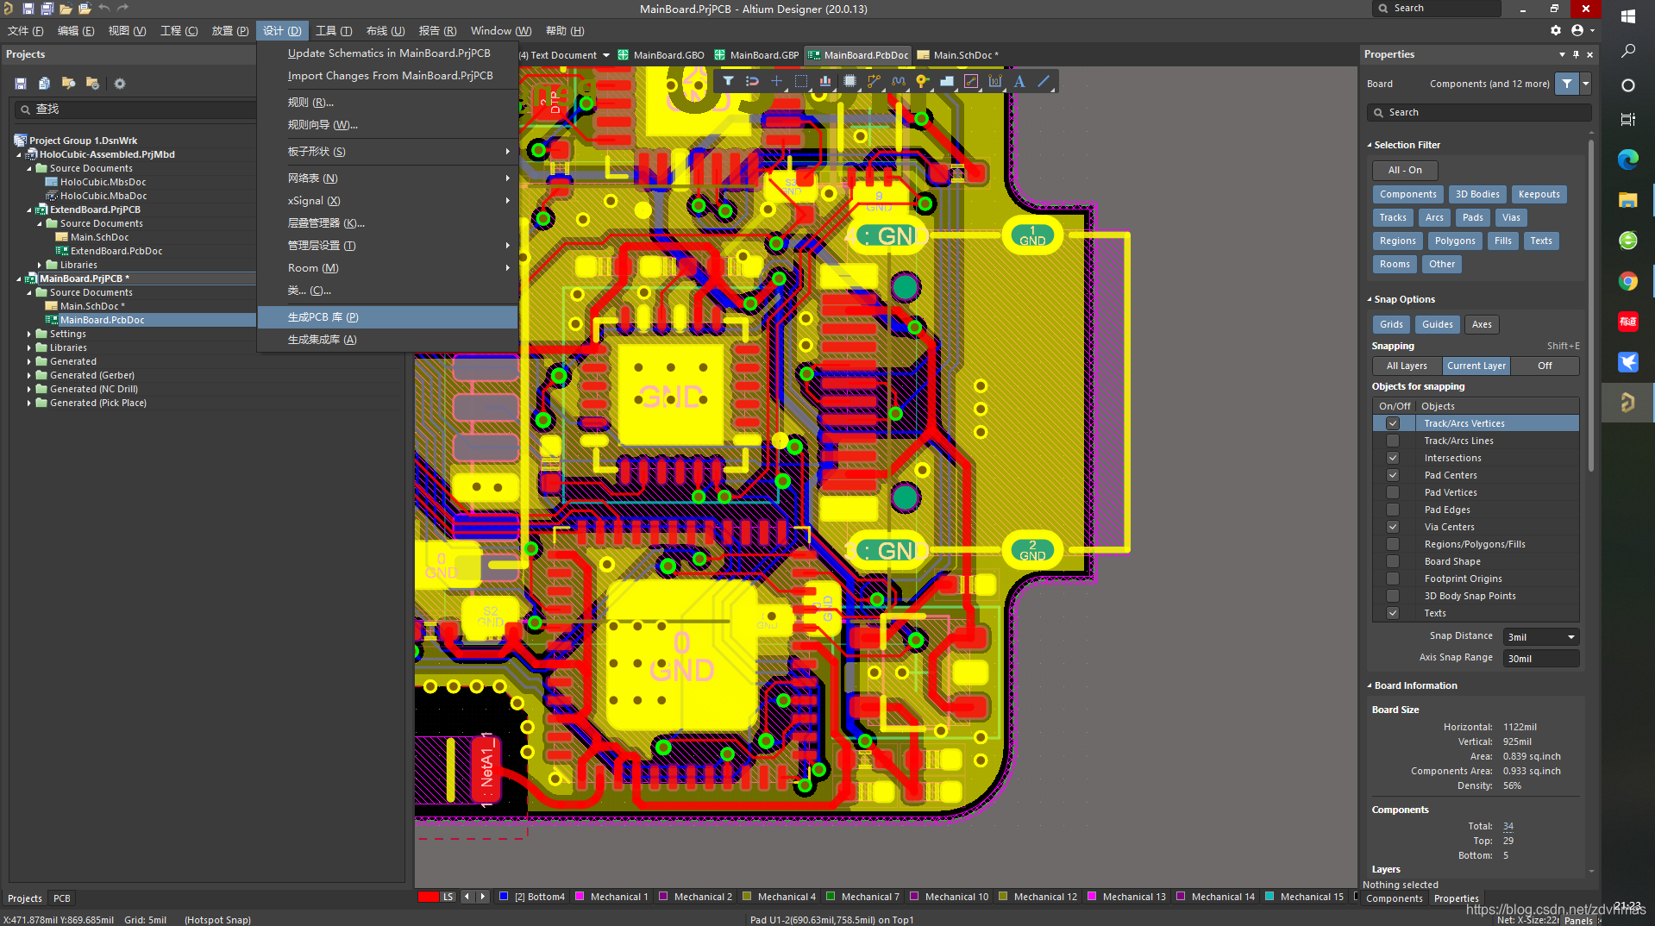Viewport: 1655px width, 926px height.
Task: Select the place component chip tool
Action: [849, 81]
